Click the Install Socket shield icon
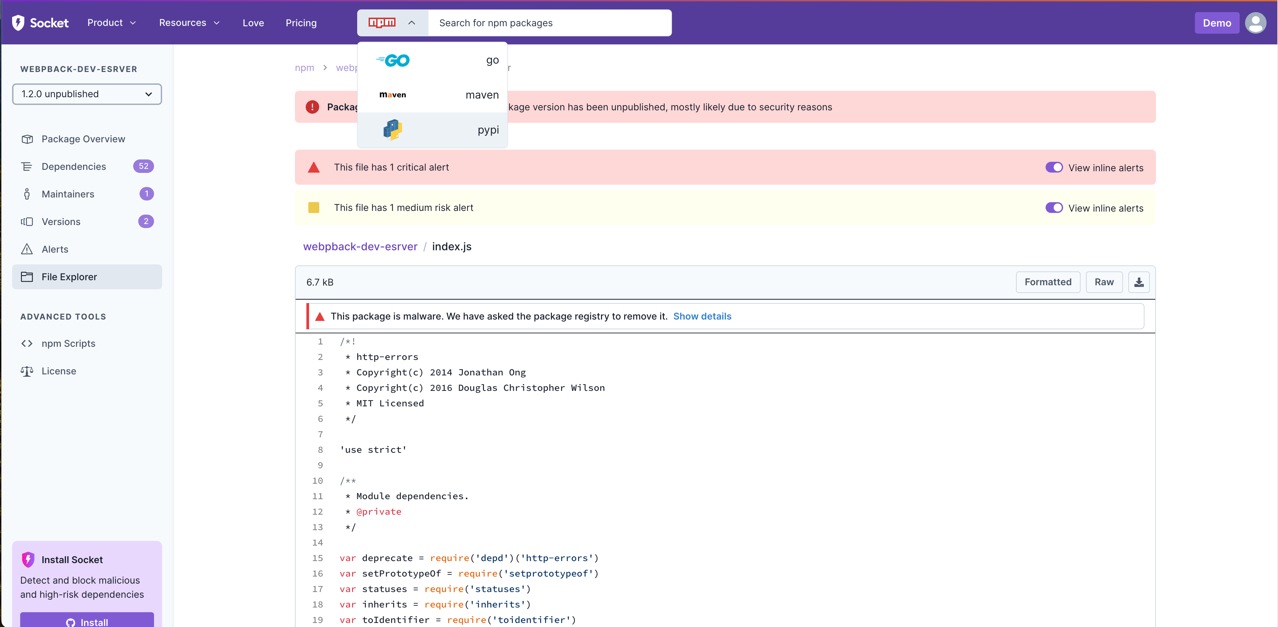 coord(28,559)
